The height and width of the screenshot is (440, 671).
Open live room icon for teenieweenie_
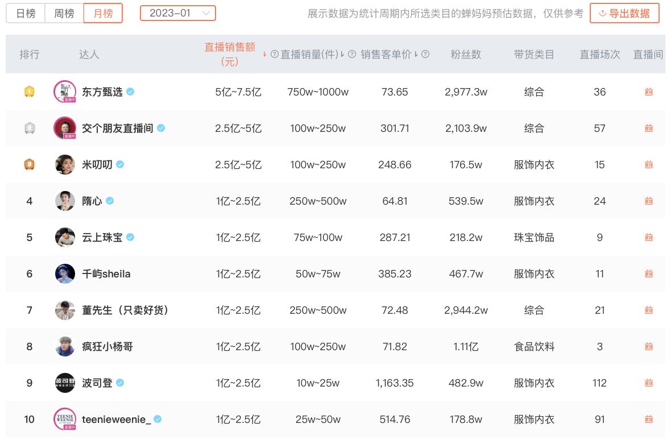click(x=649, y=418)
